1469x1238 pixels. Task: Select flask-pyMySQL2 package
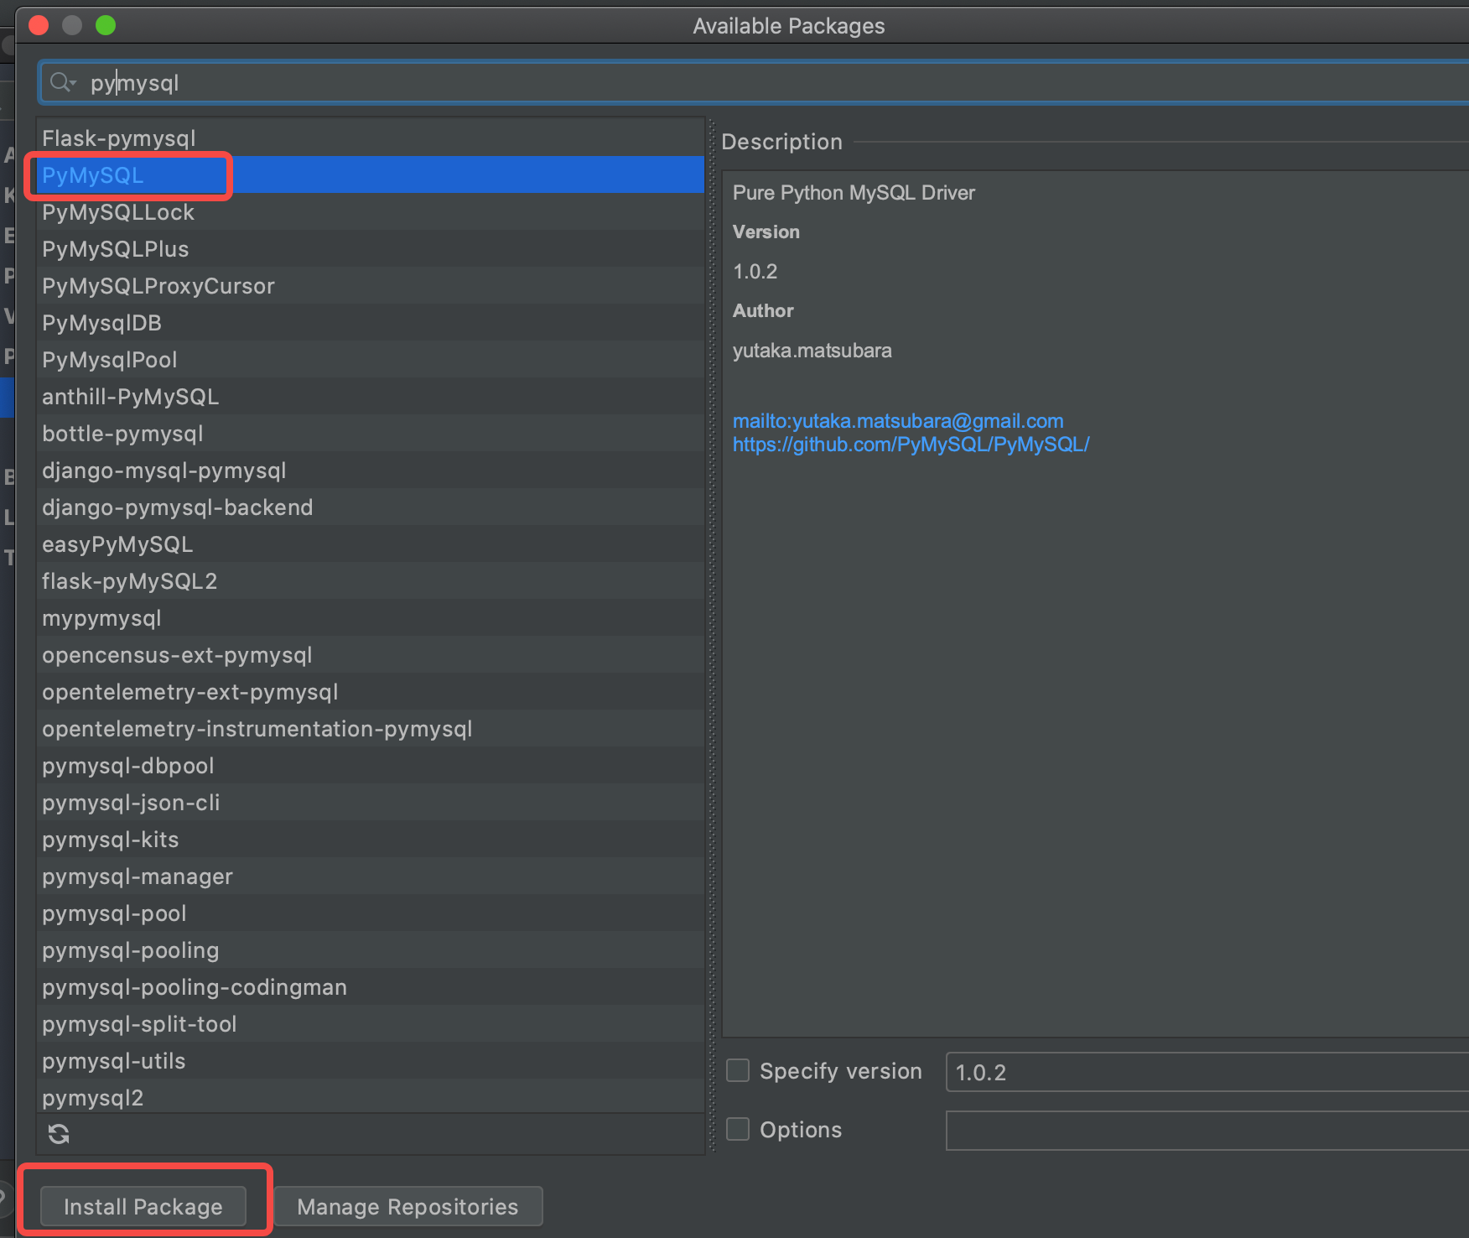(x=371, y=580)
